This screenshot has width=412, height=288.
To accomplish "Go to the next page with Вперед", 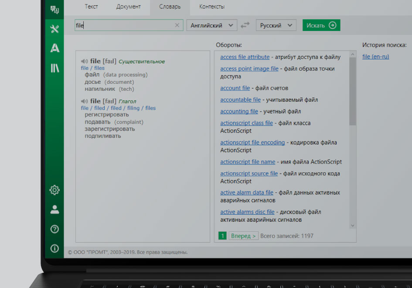I will pyautogui.click(x=243, y=236).
